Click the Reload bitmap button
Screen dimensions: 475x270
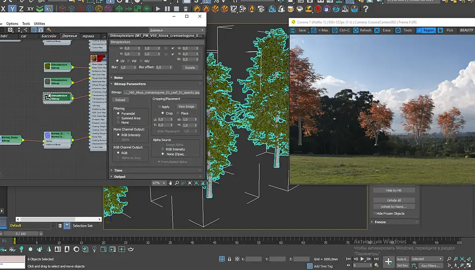120,100
